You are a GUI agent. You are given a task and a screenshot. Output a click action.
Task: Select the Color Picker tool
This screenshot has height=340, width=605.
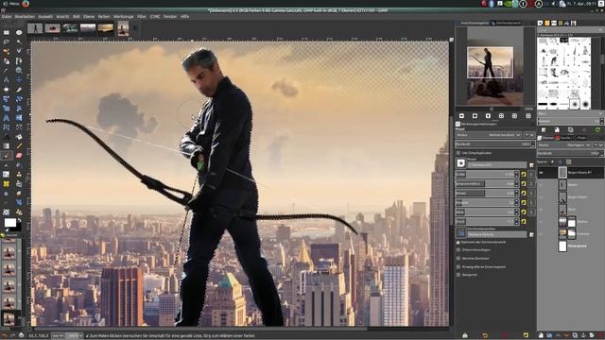point(7,71)
